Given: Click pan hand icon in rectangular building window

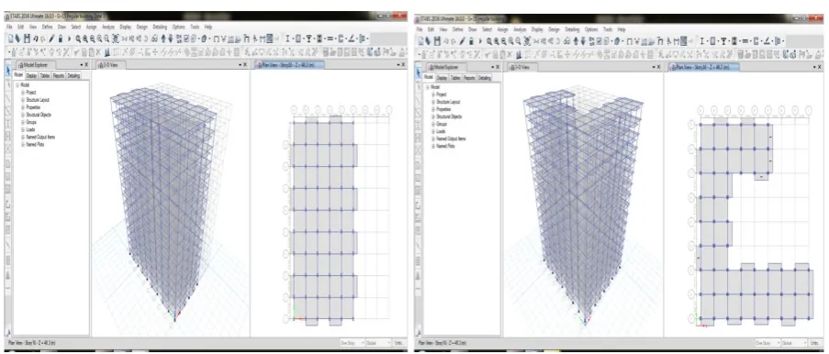Looking at the screenshot, I should (116, 39).
